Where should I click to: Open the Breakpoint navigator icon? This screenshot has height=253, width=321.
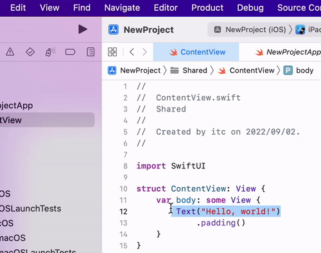(70, 52)
